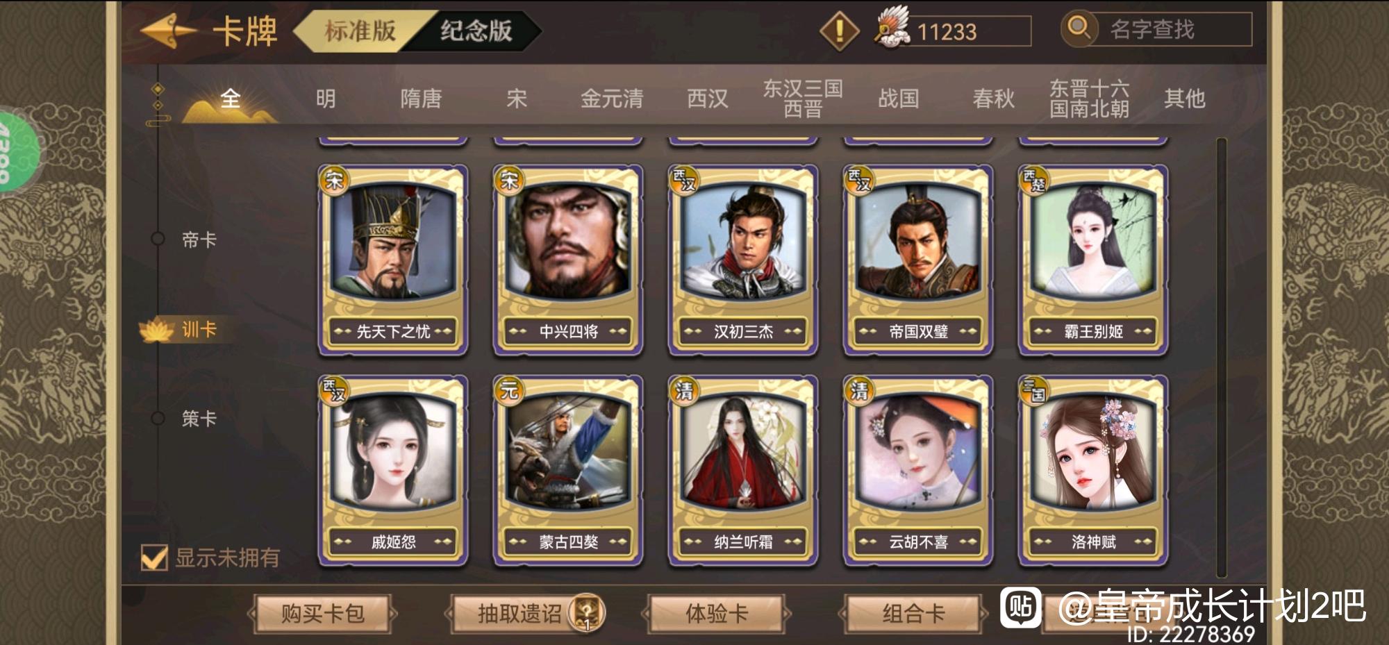The height and width of the screenshot is (645, 1389).
Task: Tap the magnifier search icon
Action: coord(1079,28)
